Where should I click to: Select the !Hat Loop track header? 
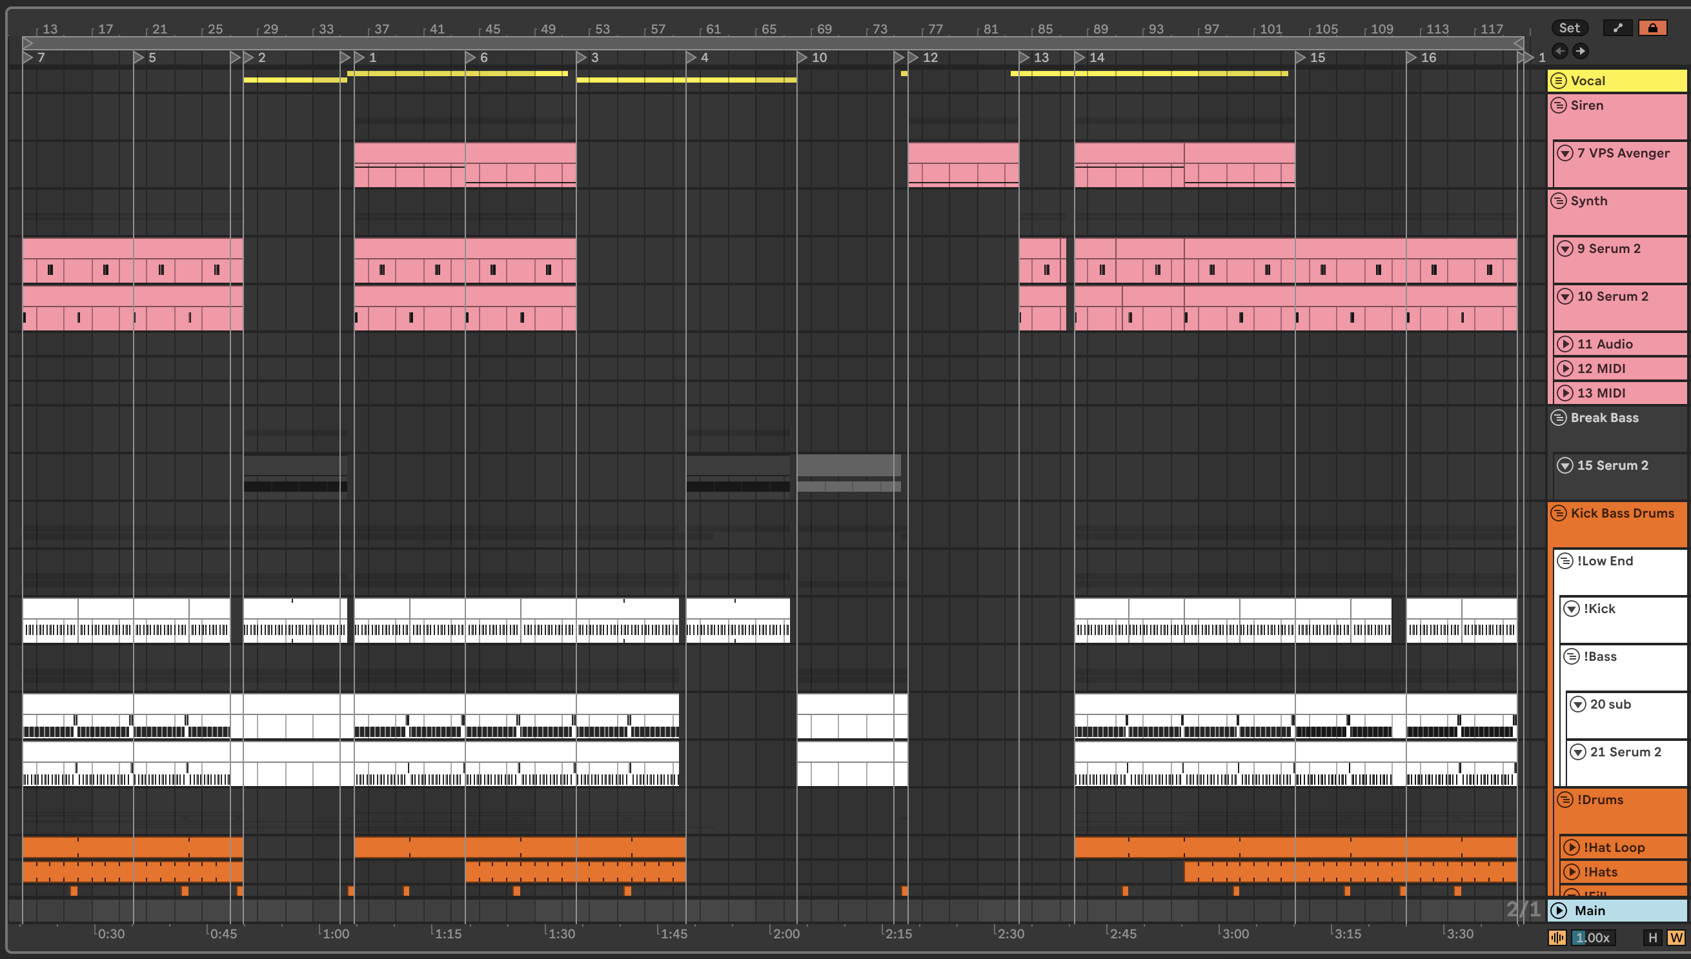click(x=1614, y=847)
